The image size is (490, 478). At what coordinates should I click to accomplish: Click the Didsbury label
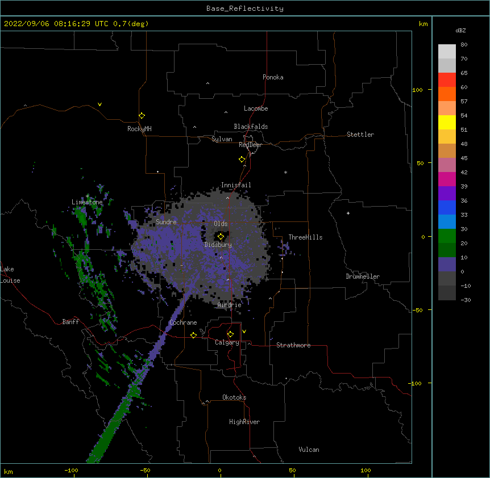218,245
